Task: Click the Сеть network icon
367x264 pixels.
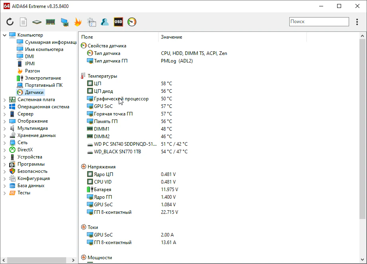Action: tap(12, 143)
